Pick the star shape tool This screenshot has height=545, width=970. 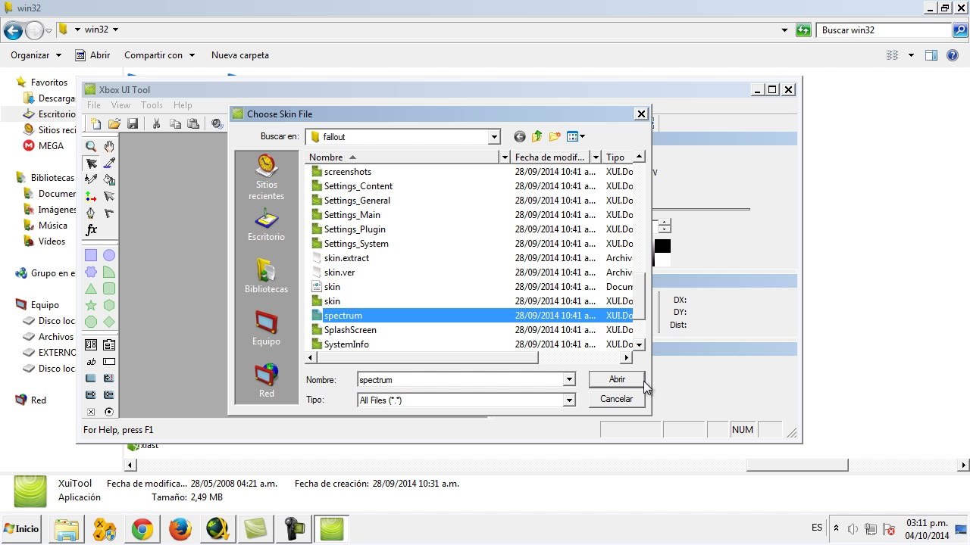point(91,305)
